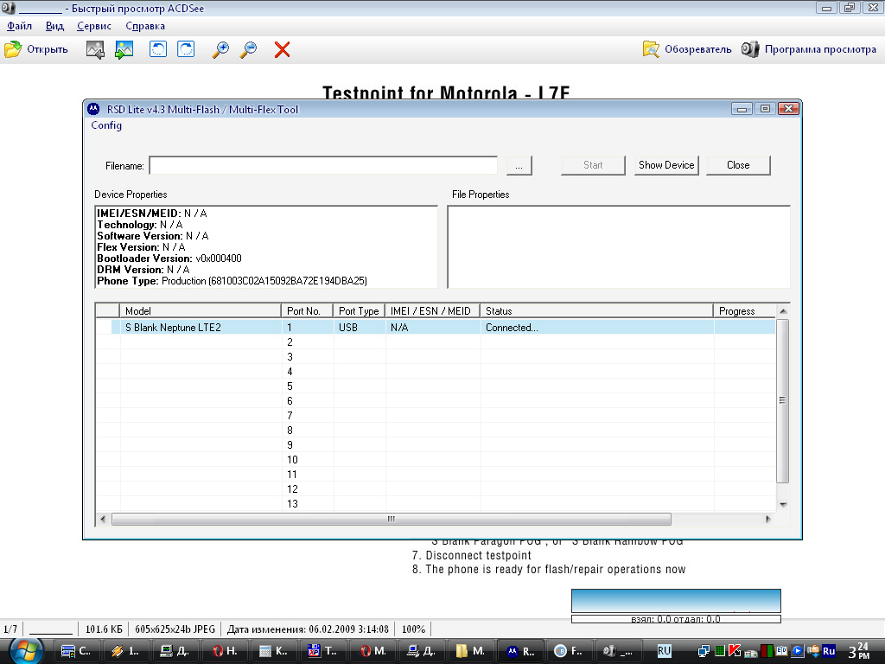Click the IMEI / ESN / MEID column header
Viewport: 885px width, 664px height.
[x=432, y=311]
